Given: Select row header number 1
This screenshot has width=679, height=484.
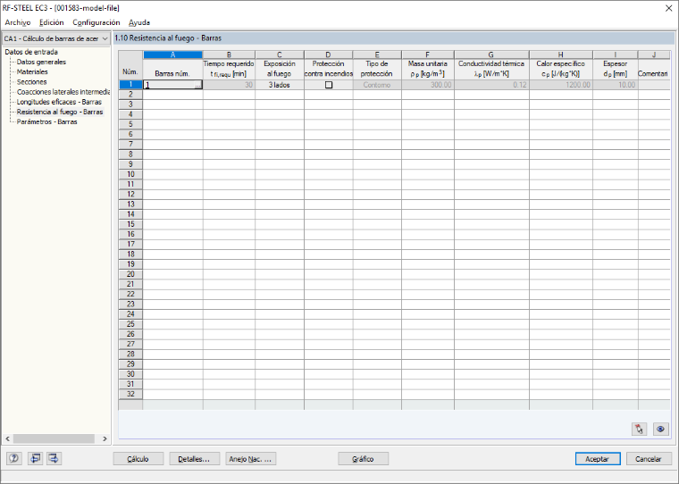Looking at the screenshot, I should point(130,85).
